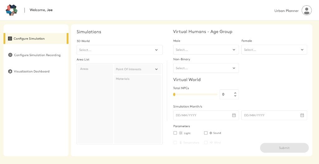Click the Virtual Humans - Age Group heading
The image size is (319, 164).
[202, 31]
